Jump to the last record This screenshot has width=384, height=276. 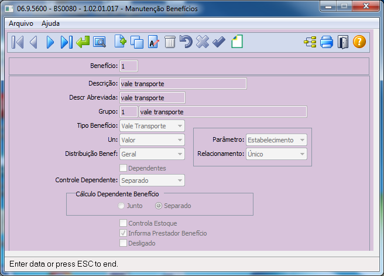click(x=66, y=42)
